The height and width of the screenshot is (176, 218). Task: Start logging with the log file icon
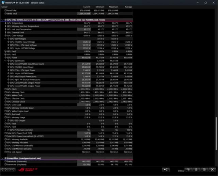pos(196,170)
